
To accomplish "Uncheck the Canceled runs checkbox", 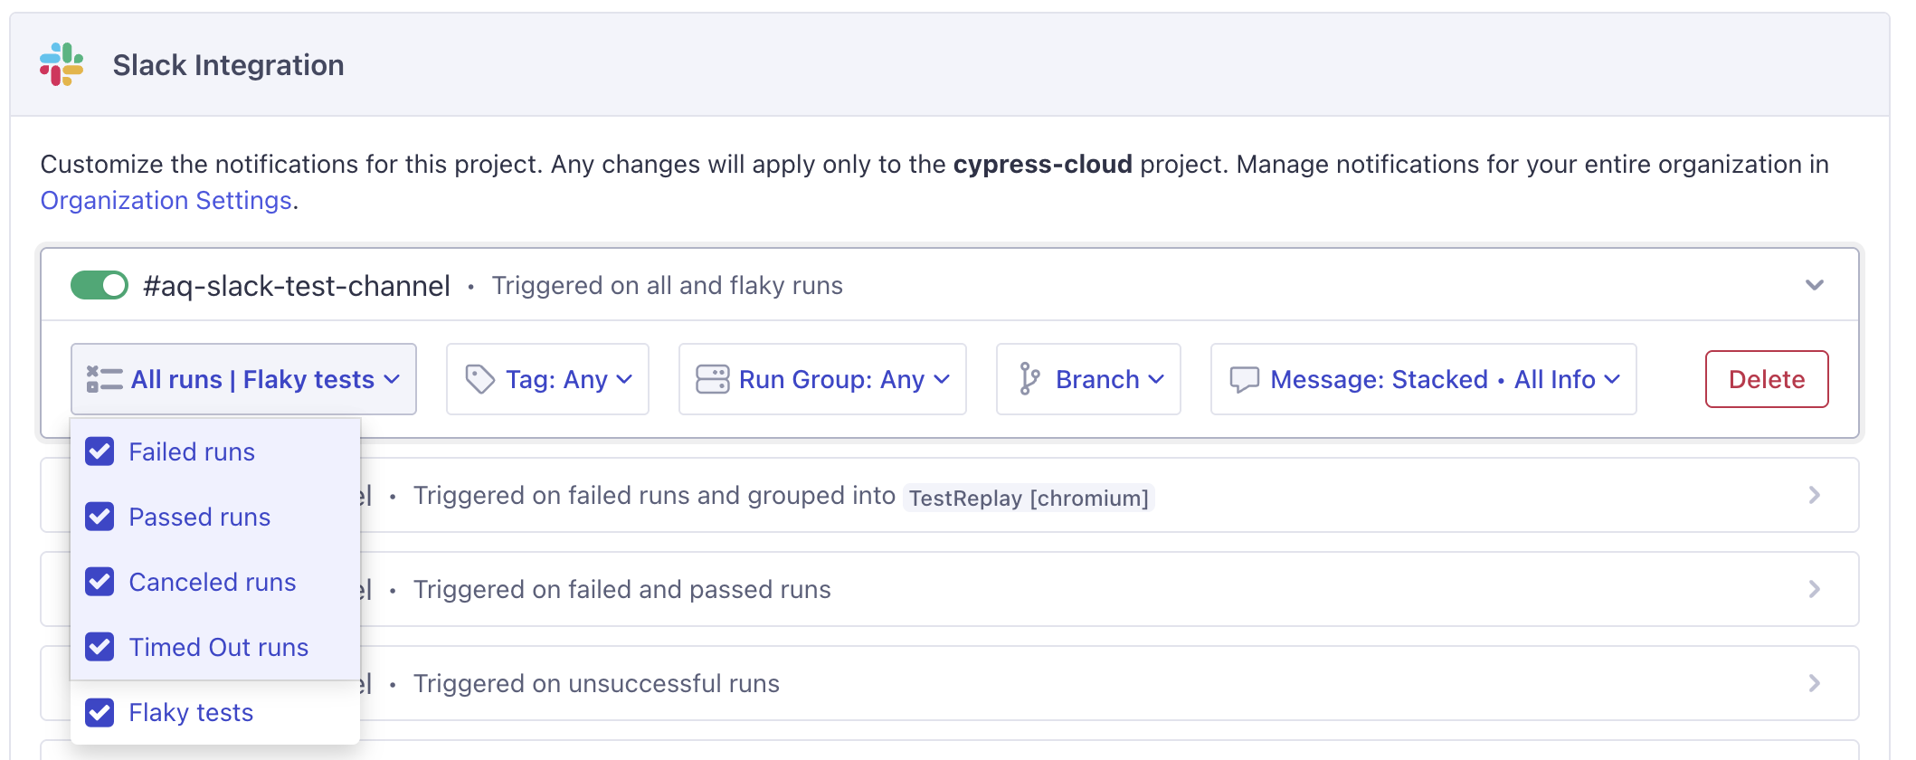I will pyautogui.click(x=100, y=581).
